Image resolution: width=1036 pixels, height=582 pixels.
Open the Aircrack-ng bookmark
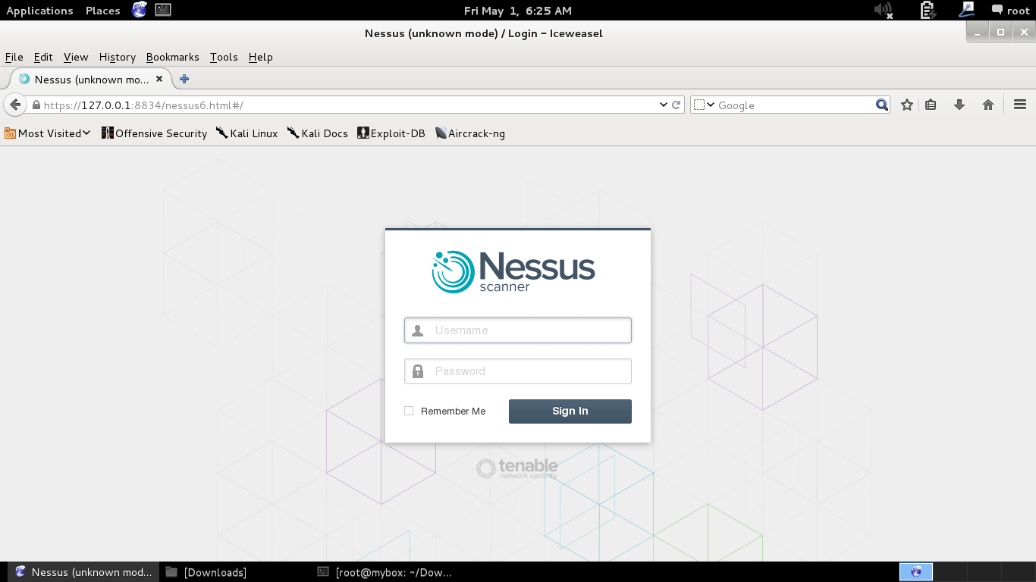(470, 133)
